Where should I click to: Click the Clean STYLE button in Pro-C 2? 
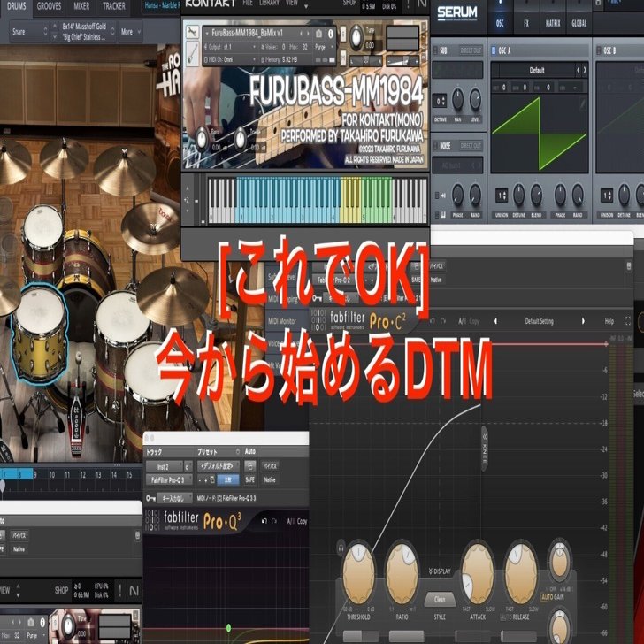[440, 599]
